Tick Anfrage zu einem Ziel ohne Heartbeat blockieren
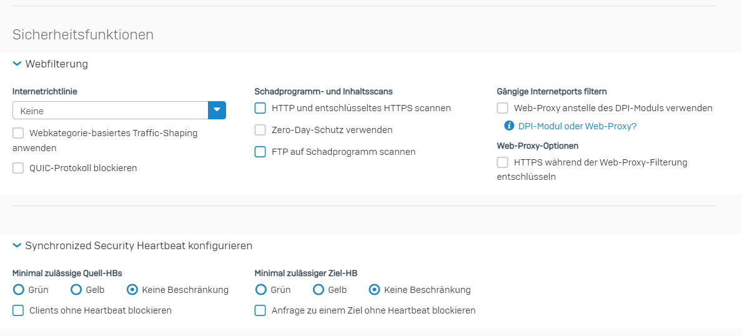742x336 pixels. click(x=260, y=310)
